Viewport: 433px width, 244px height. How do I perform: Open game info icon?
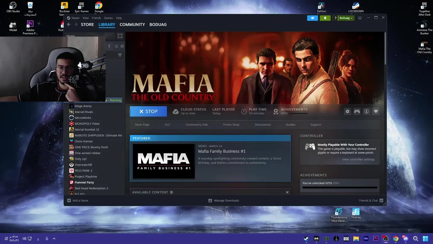point(366,111)
